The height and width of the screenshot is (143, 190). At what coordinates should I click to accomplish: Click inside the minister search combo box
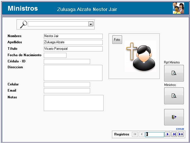58,24
